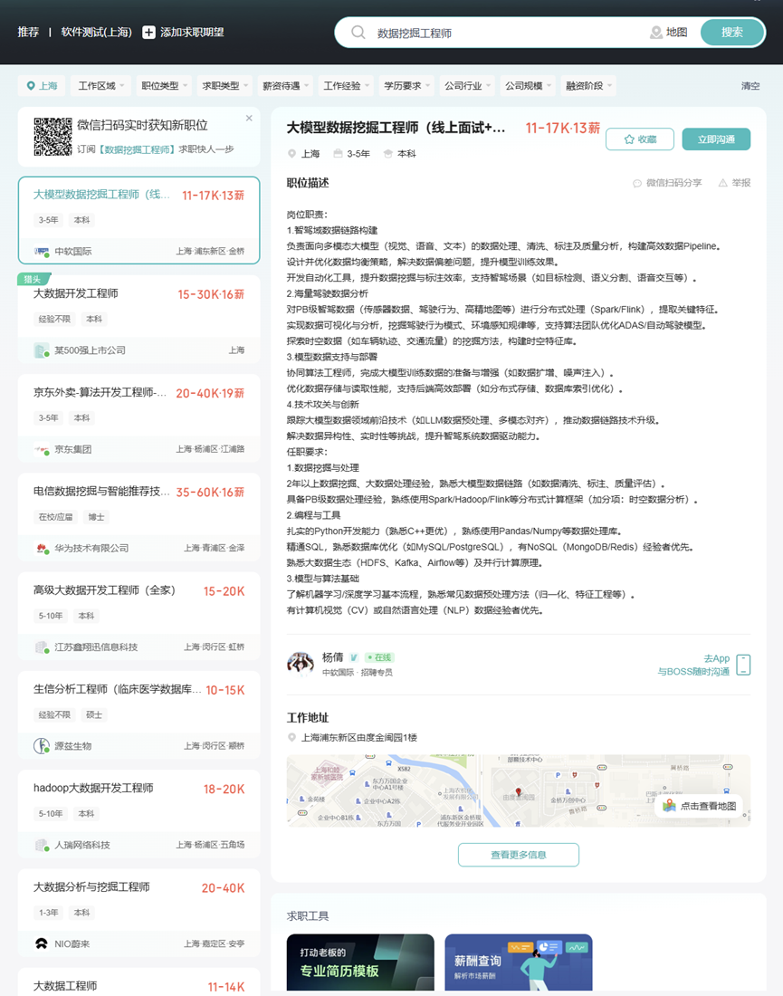Open the 高级大数据开发工程师（全家） job listing

point(139,616)
